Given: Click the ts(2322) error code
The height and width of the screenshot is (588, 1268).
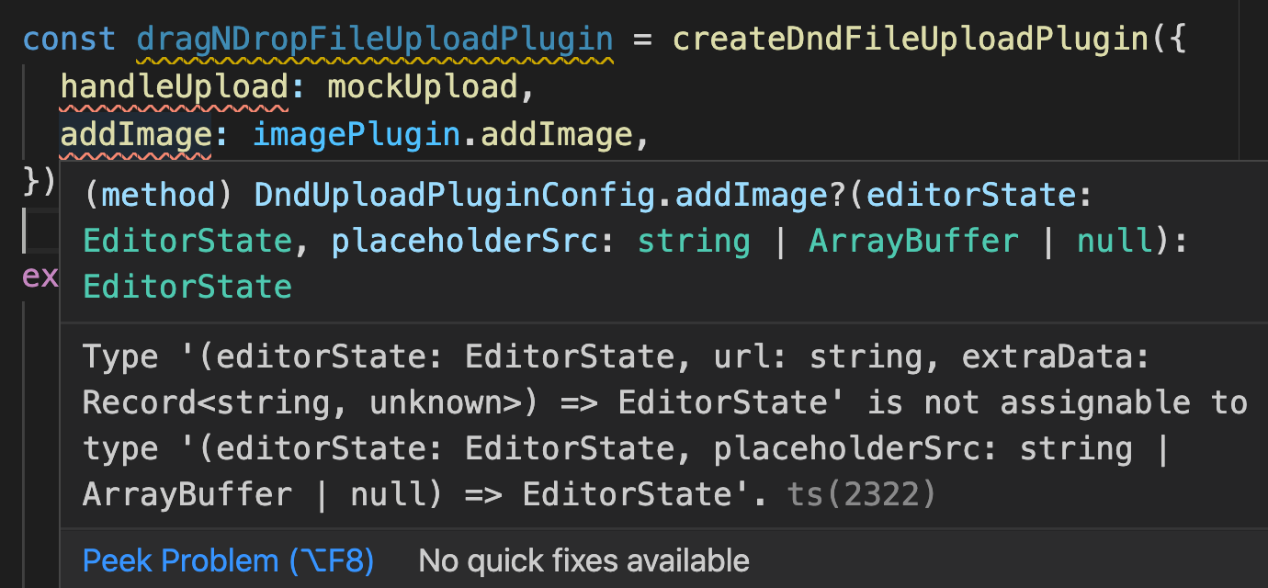Looking at the screenshot, I should point(861,493).
